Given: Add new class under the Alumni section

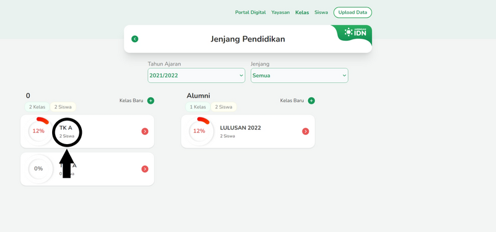Looking at the screenshot, I should 311,101.
